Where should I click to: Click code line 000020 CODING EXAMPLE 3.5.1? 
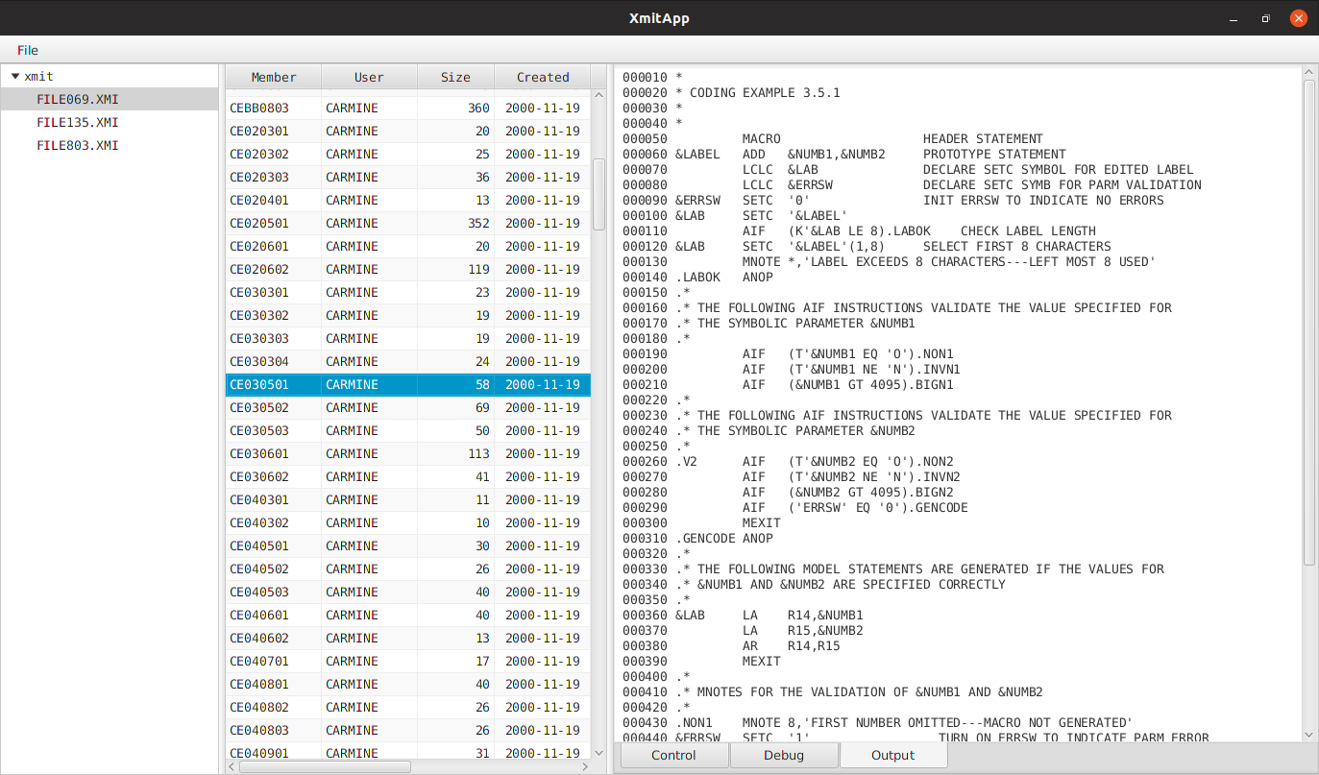(731, 92)
